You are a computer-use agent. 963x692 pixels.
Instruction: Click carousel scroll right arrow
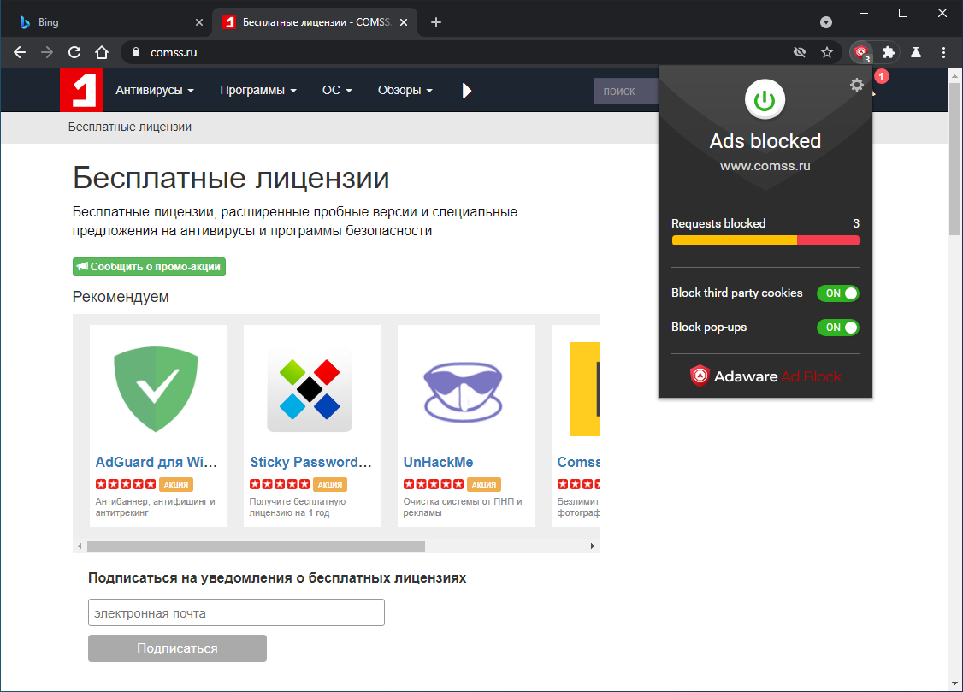(592, 546)
